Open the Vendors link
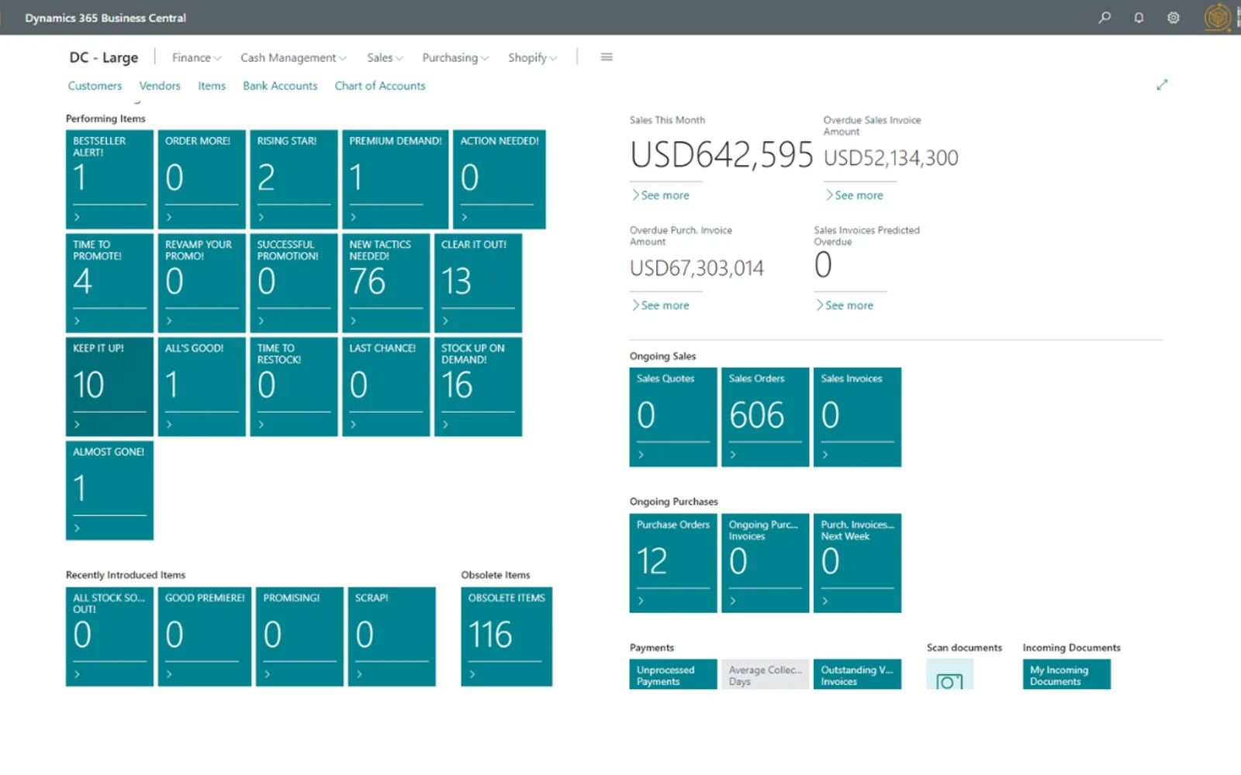Viewport: 1241px width, 775px height. [160, 86]
